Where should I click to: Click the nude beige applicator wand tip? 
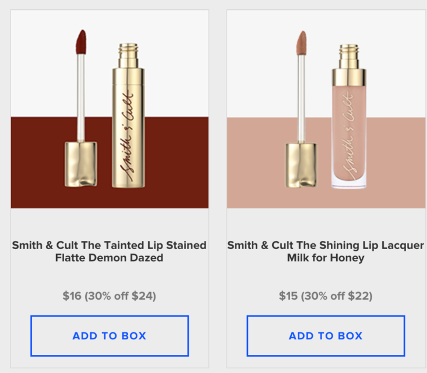pyautogui.click(x=301, y=43)
